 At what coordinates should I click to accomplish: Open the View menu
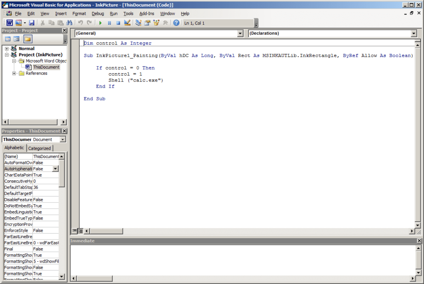[x=45, y=14]
